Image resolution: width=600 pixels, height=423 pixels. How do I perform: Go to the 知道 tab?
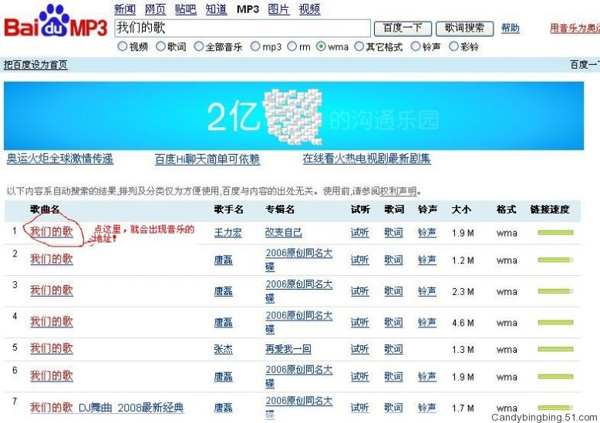click(216, 9)
